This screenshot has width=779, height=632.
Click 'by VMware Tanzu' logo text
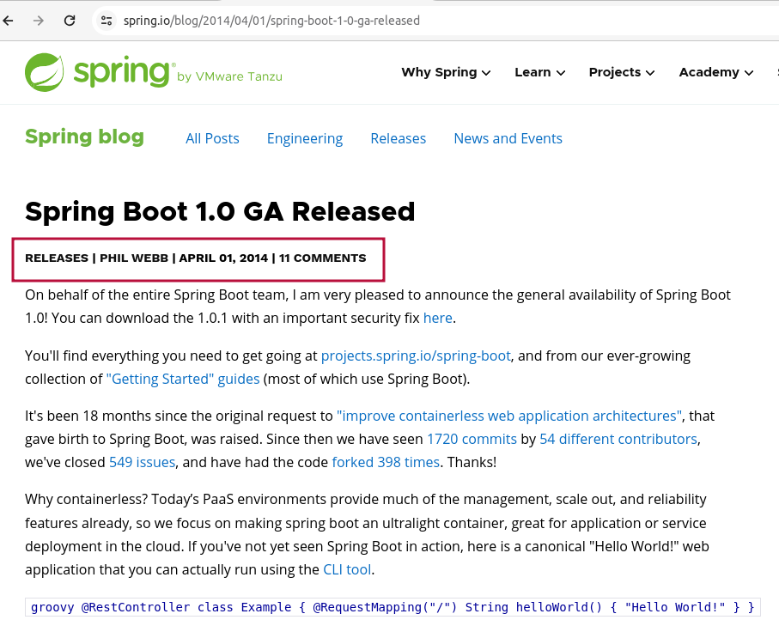coord(229,76)
